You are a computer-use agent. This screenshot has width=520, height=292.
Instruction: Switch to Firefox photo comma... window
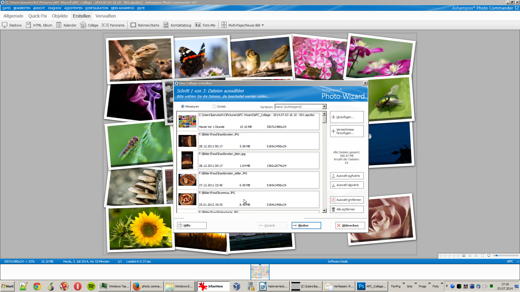[148, 286]
